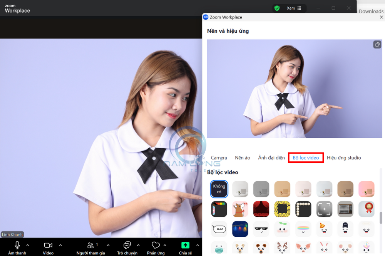
Task: Apply the pixel sunglasses filter
Action: click(x=261, y=229)
